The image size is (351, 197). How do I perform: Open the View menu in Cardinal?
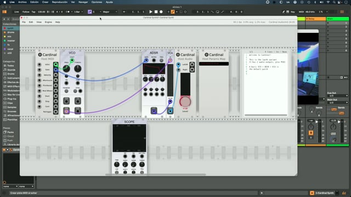39,22
